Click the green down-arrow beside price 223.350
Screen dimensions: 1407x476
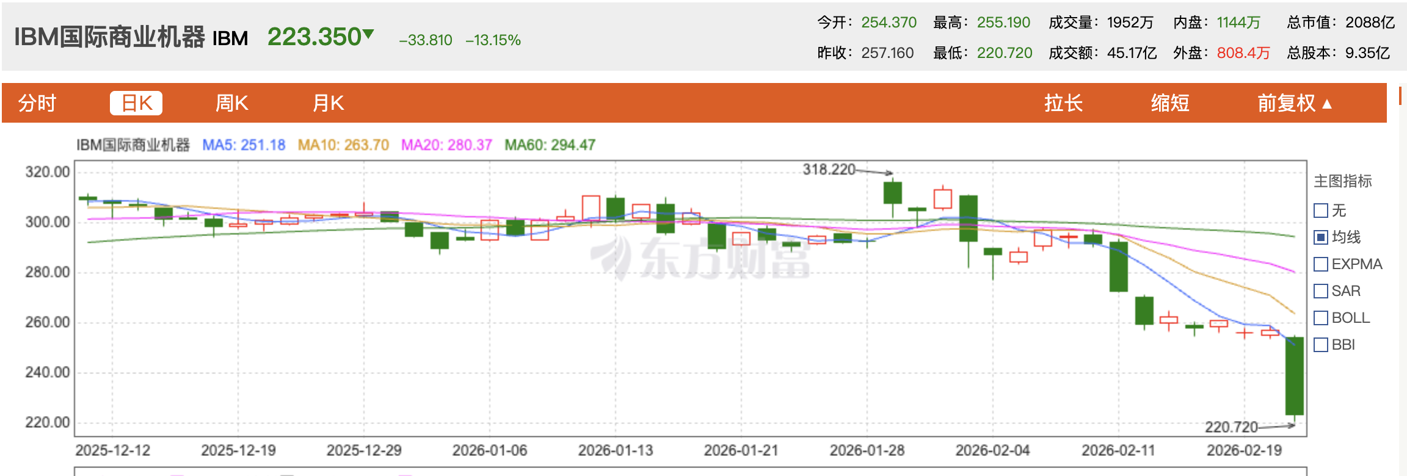pos(368,34)
